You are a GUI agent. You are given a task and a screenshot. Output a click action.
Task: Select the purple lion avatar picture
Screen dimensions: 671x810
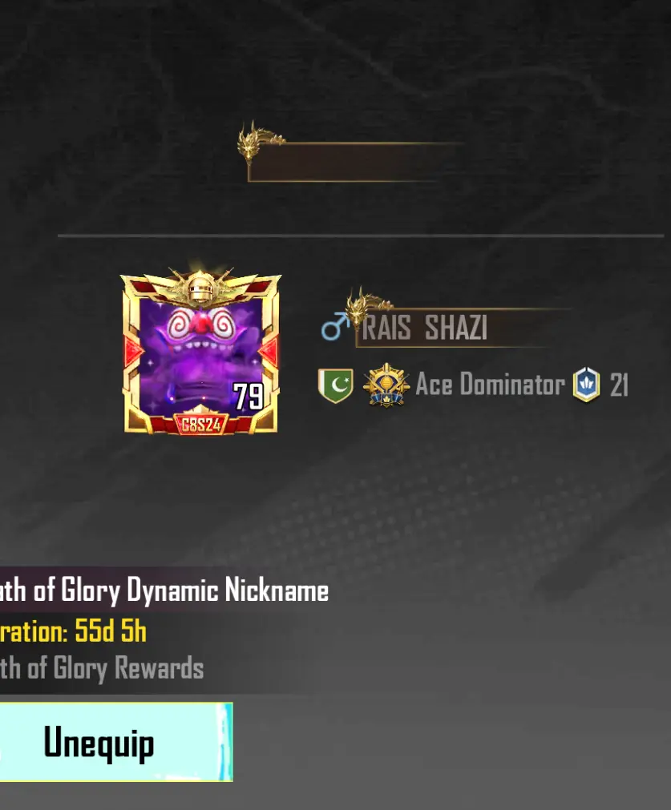click(201, 355)
